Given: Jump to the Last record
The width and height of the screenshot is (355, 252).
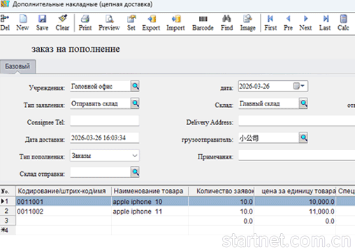Looking at the screenshot, I should [325, 23].
